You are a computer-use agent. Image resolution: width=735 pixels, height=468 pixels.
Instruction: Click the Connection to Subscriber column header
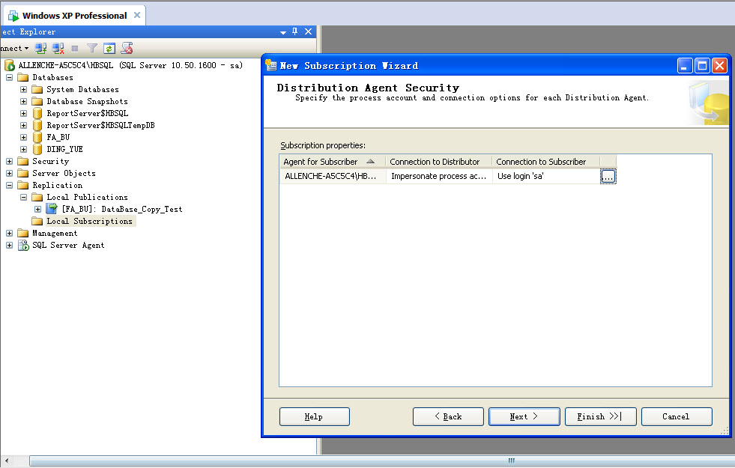(545, 162)
